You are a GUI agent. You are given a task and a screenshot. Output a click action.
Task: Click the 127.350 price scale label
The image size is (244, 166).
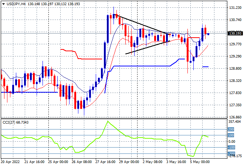pyautogui.click(x=235, y=105)
